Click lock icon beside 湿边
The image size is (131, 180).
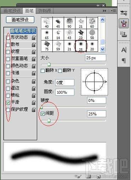pyautogui.click(x=34, y=88)
